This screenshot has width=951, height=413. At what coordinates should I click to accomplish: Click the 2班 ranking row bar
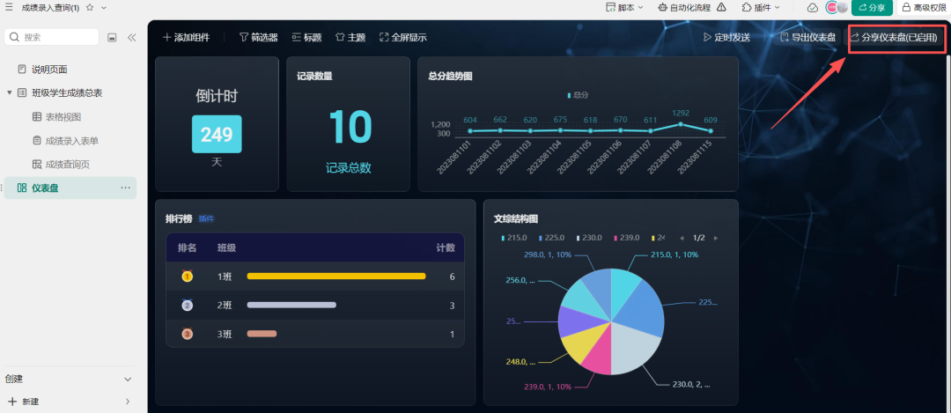click(x=291, y=305)
